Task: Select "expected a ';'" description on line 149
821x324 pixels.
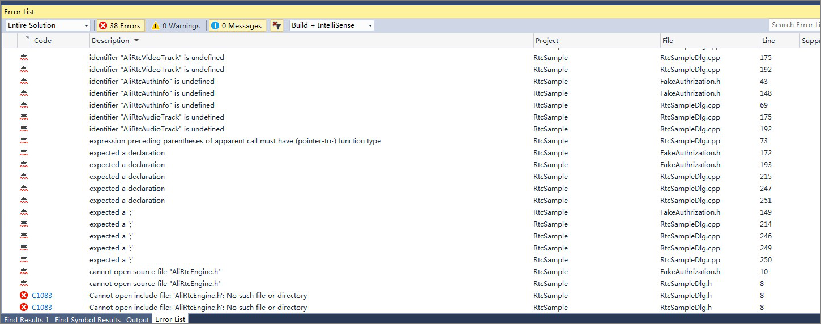Action: pyautogui.click(x=112, y=212)
